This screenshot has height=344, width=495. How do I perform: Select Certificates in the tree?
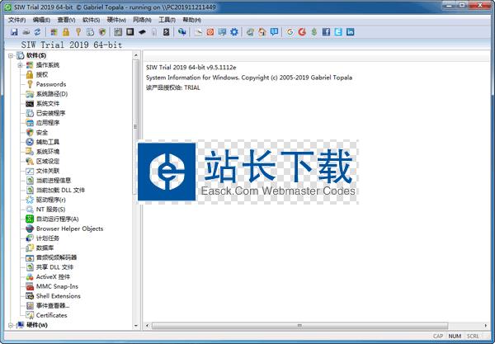(x=51, y=315)
